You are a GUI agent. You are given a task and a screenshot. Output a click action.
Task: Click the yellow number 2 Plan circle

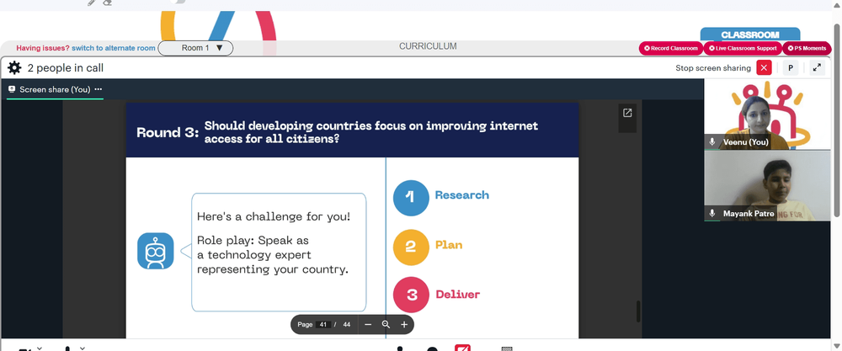411,247
